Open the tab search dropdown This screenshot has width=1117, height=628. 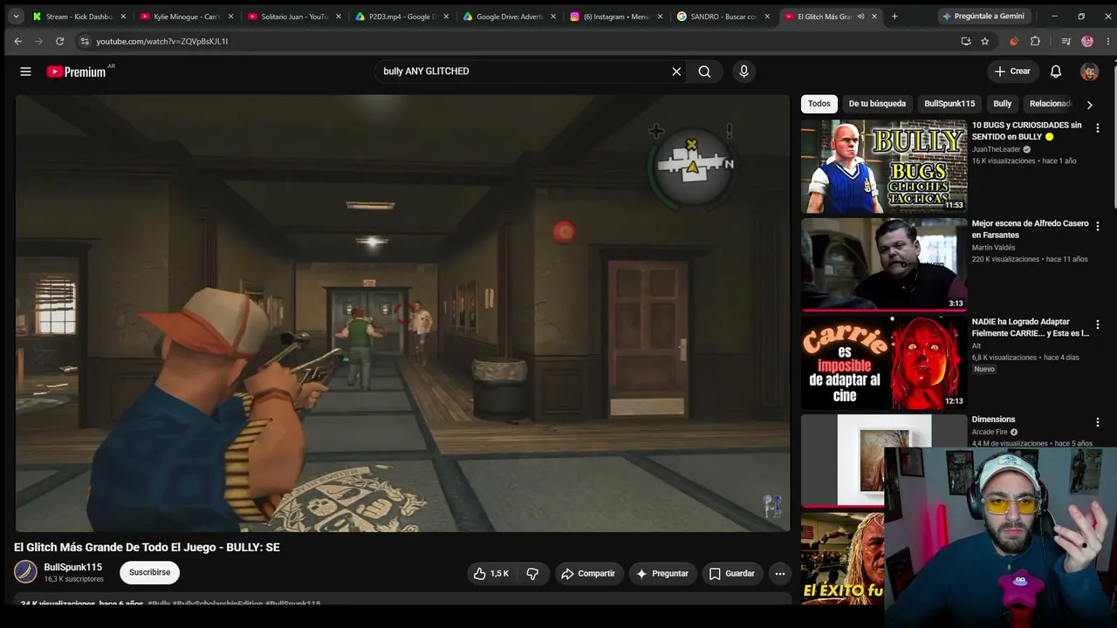16,17
